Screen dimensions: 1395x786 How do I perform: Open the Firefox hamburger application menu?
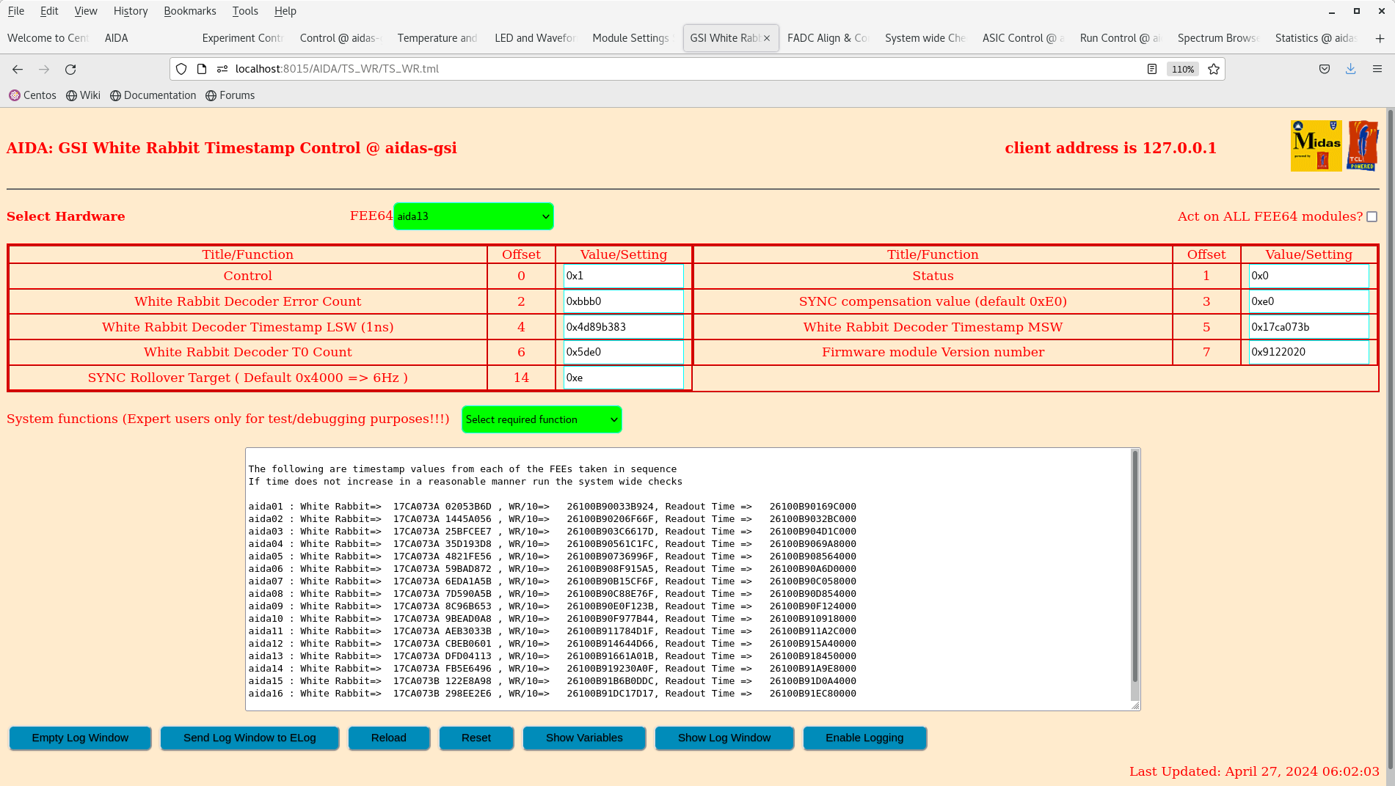[x=1377, y=69]
